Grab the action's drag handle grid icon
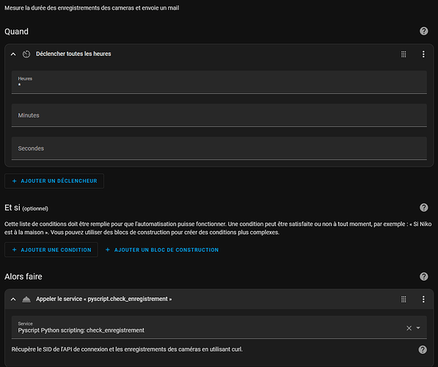Image resolution: width=438 pixels, height=367 pixels. [404, 299]
